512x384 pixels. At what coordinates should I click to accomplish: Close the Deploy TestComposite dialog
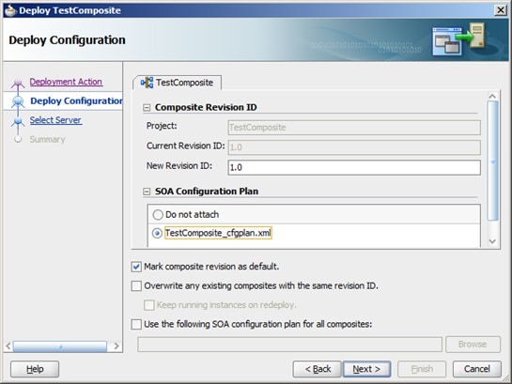(x=500, y=10)
